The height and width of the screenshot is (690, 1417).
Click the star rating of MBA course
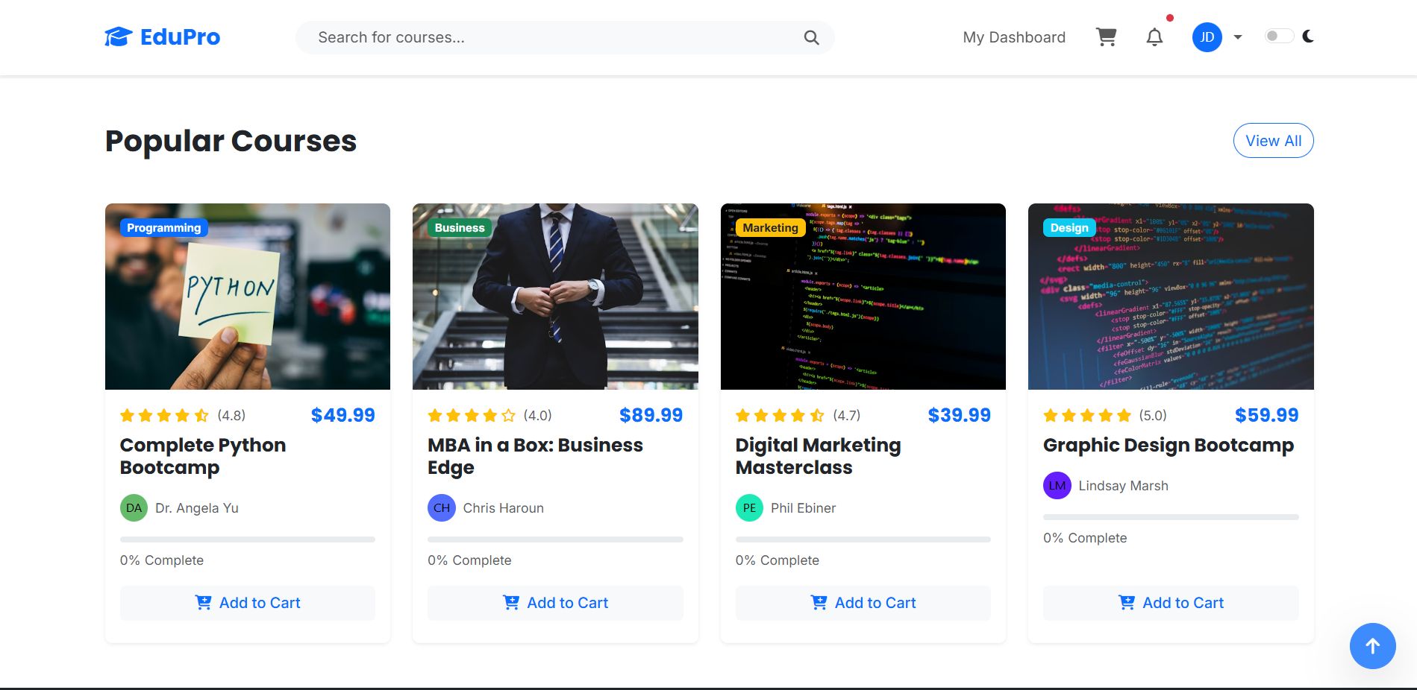(x=472, y=416)
